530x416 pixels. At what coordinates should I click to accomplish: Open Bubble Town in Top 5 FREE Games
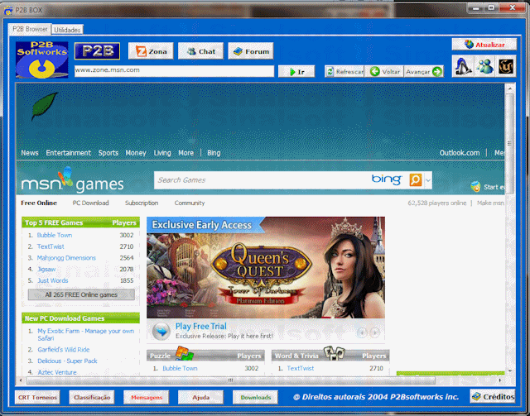coord(55,235)
